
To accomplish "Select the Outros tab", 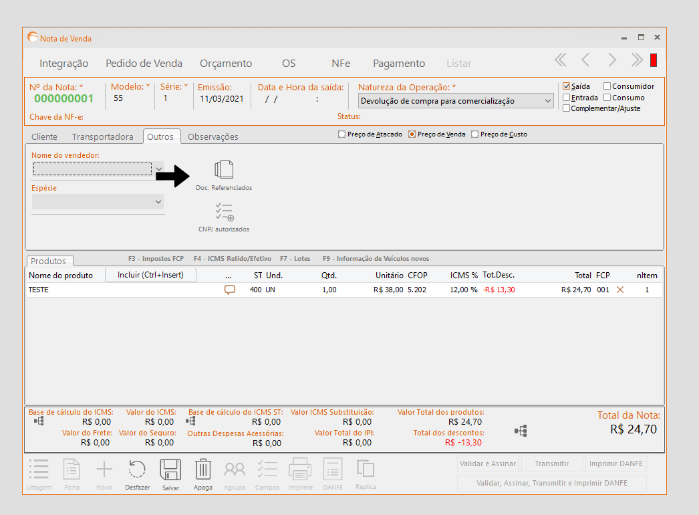I will coord(160,136).
